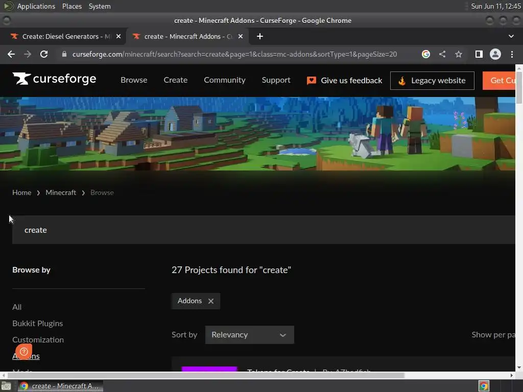523x392 pixels.
Task: Click the taskbar item create - Minecraft A...
Action: pos(60,386)
